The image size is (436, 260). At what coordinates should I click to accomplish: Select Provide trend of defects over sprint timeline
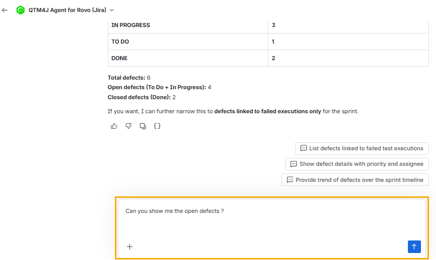355,180
